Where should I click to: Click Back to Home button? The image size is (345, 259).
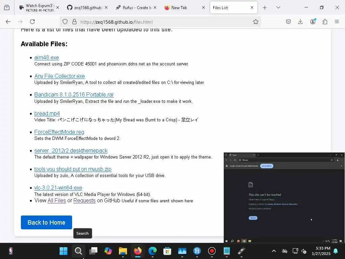(x=46, y=223)
